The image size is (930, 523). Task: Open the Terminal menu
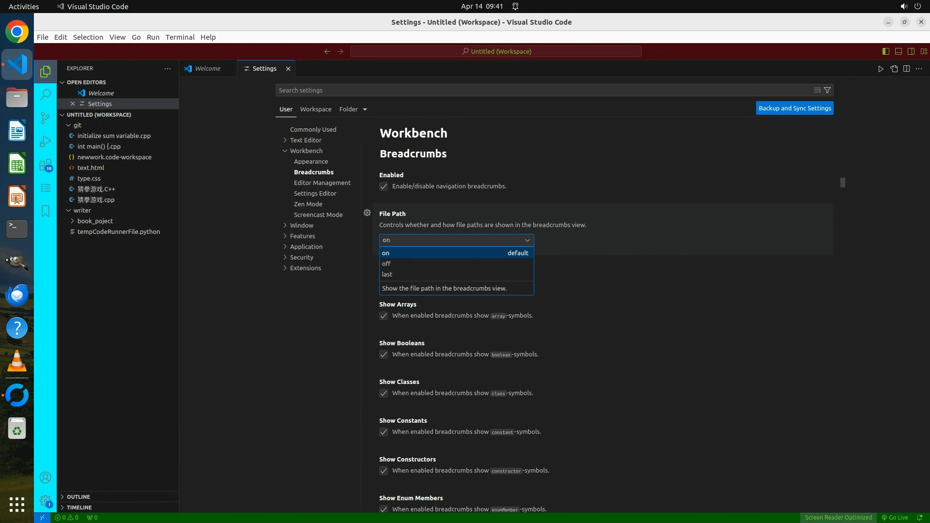coord(180,37)
